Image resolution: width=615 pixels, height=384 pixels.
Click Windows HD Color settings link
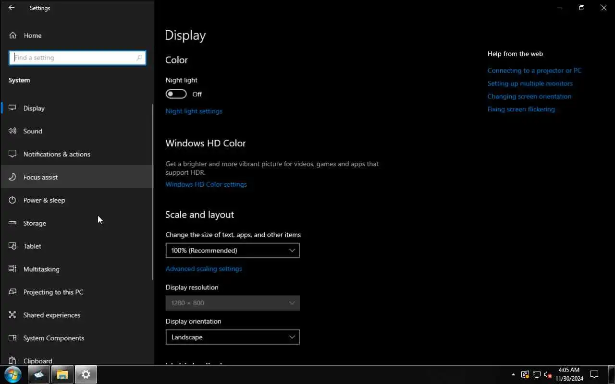(206, 184)
